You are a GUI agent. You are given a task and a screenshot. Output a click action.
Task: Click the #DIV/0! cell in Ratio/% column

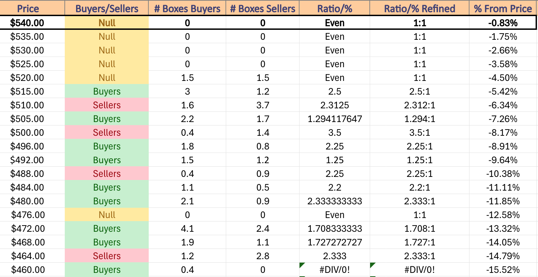pos(334,269)
